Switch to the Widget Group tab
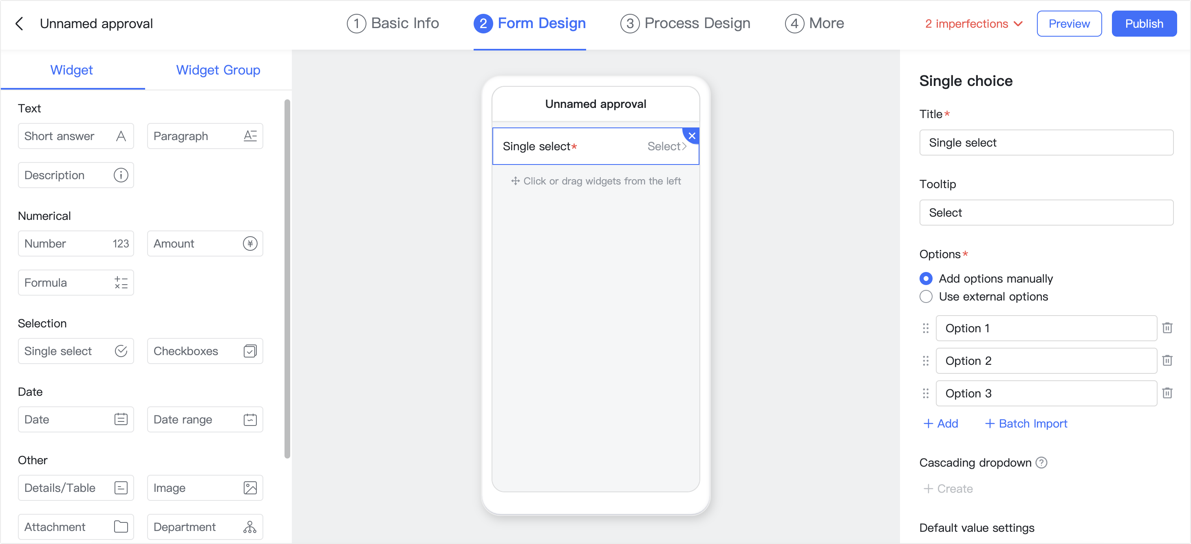The width and height of the screenshot is (1191, 544). (x=218, y=70)
